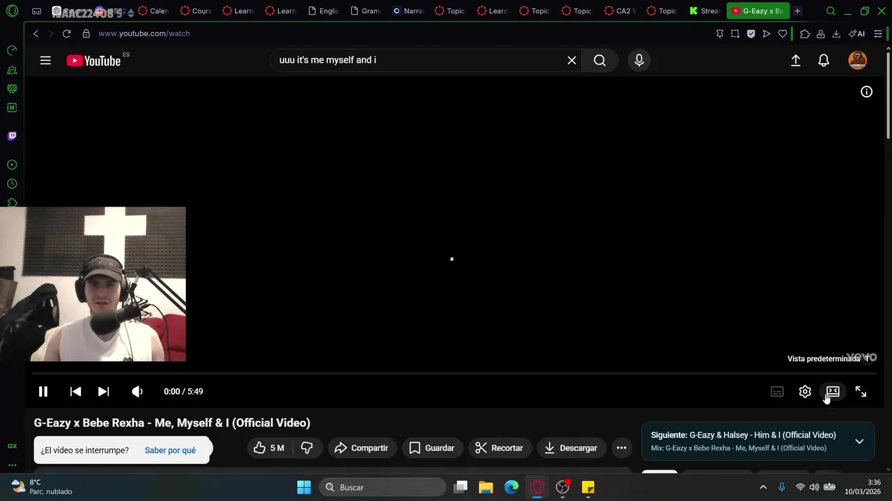Viewport: 892px width, 501px height.
Task: Open the YouTube upload/create button
Action: tap(795, 61)
